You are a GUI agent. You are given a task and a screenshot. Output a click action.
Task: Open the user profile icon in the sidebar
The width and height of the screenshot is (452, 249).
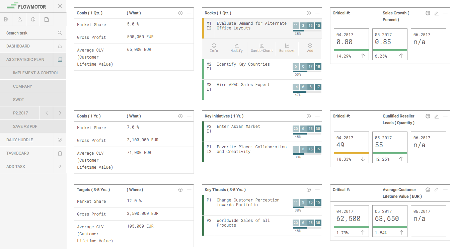[20, 19]
